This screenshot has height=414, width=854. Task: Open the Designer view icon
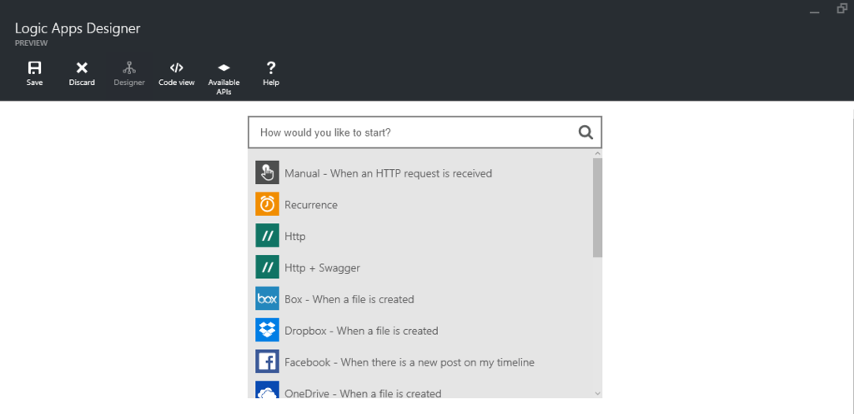pyautogui.click(x=129, y=68)
